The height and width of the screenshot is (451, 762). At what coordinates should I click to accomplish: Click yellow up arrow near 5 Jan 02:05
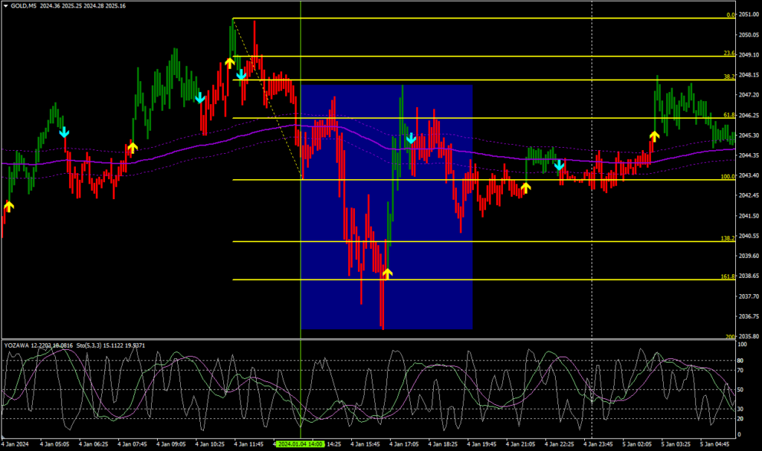[x=654, y=136]
